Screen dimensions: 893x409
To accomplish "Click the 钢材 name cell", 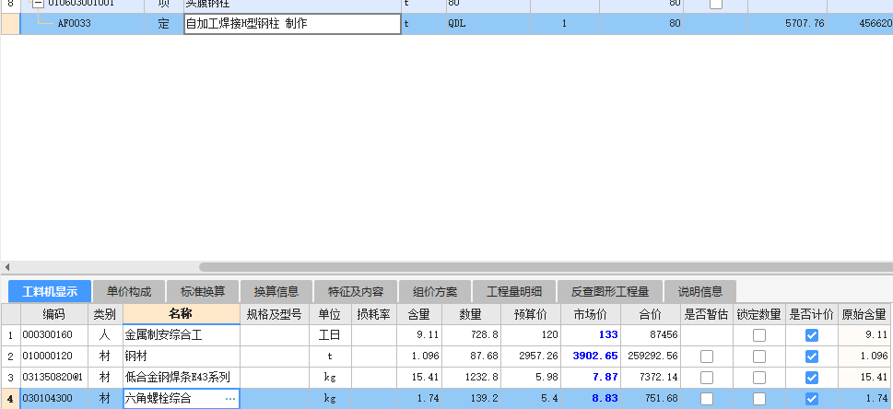I will point(182,356).
